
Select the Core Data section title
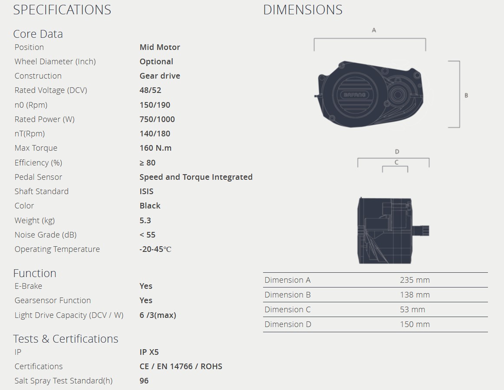[x=38, y=34]
